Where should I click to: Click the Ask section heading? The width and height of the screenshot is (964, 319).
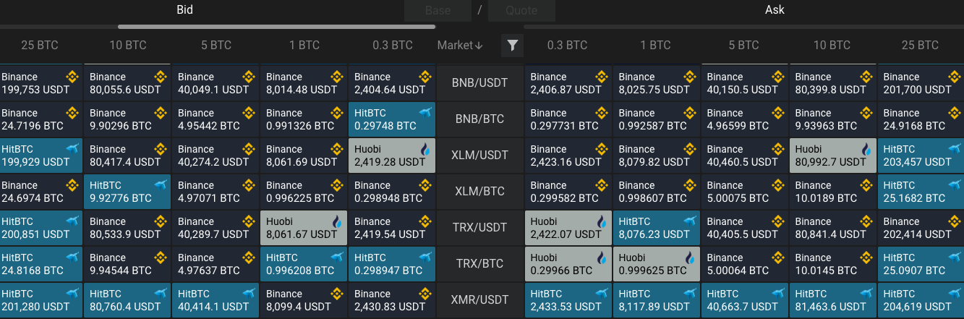(775, 10)
